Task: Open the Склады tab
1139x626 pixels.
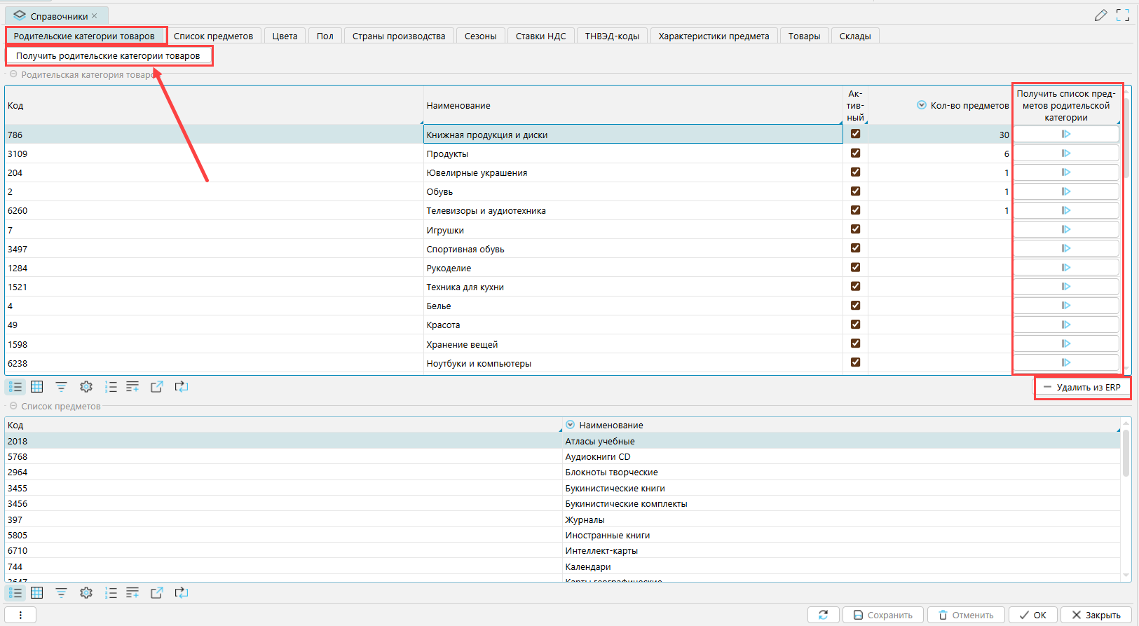Action: click(x=854, y=36)
